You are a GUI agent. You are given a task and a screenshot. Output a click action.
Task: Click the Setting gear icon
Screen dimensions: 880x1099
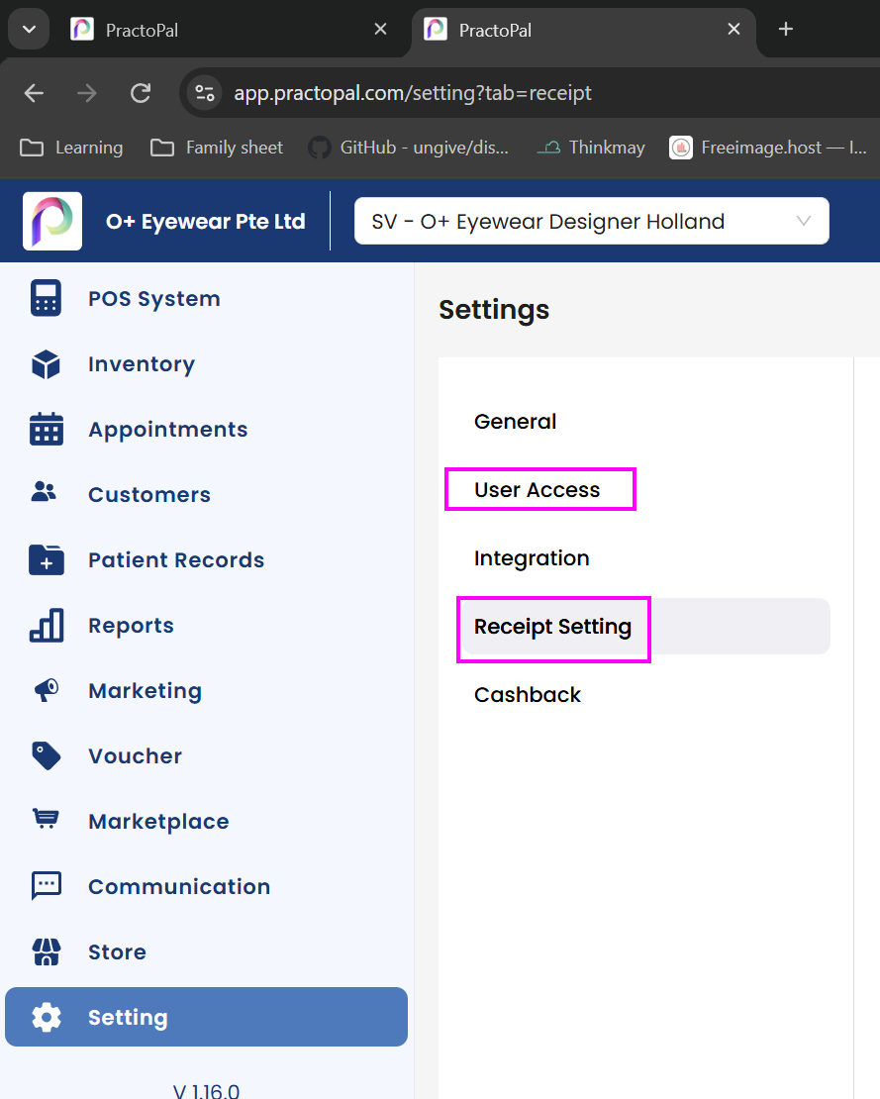47,1017
